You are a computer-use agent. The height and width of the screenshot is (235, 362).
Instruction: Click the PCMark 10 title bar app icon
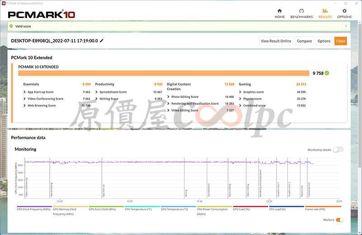[x=3, y=3]
